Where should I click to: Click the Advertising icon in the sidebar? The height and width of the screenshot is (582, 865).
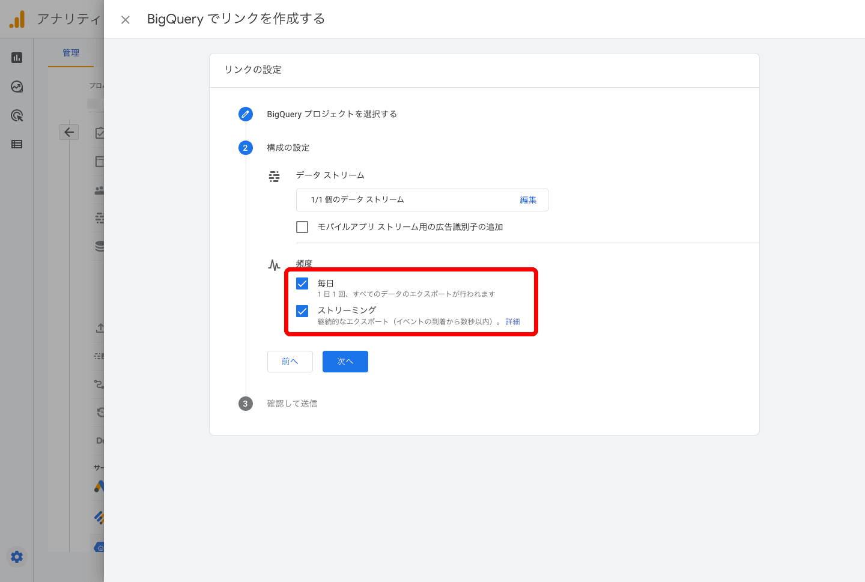tap(17, 115)
